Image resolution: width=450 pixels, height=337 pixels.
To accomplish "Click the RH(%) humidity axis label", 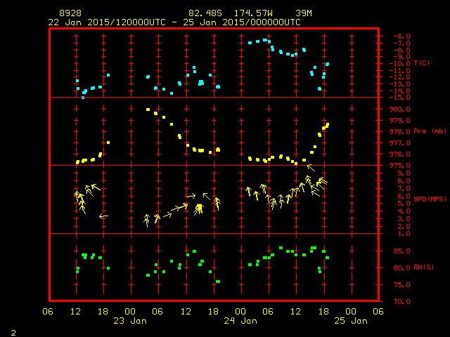I will [x=423, y=267].
